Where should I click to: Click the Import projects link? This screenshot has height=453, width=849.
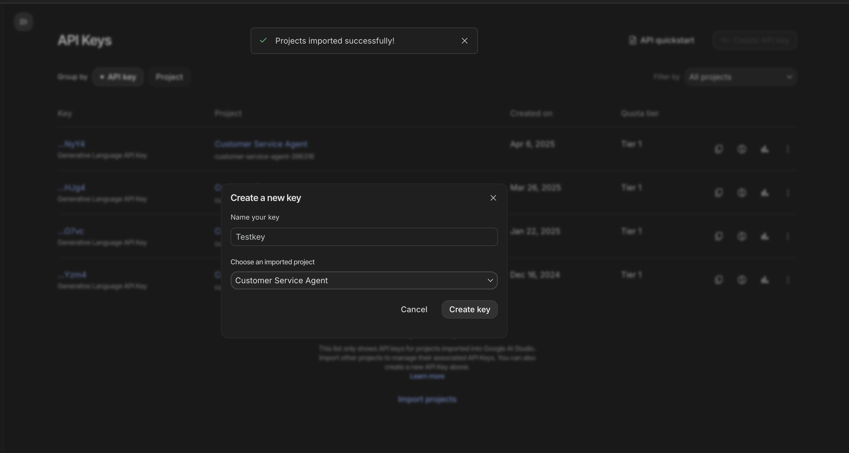pyautogui.click(x=427, y=399)
